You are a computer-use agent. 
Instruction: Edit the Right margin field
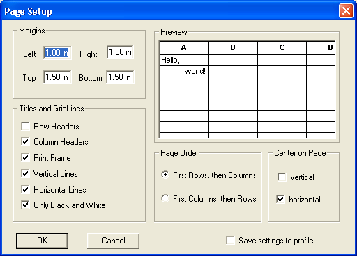[x=120, y=52]
